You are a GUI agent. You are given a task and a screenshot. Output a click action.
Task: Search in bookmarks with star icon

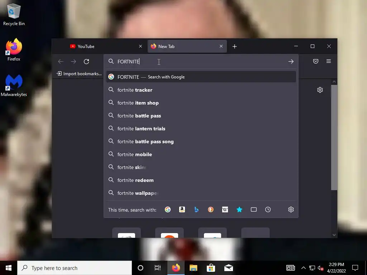coord(239,209)
